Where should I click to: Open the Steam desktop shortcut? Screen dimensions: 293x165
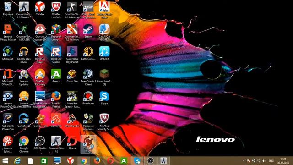point(88,31)
